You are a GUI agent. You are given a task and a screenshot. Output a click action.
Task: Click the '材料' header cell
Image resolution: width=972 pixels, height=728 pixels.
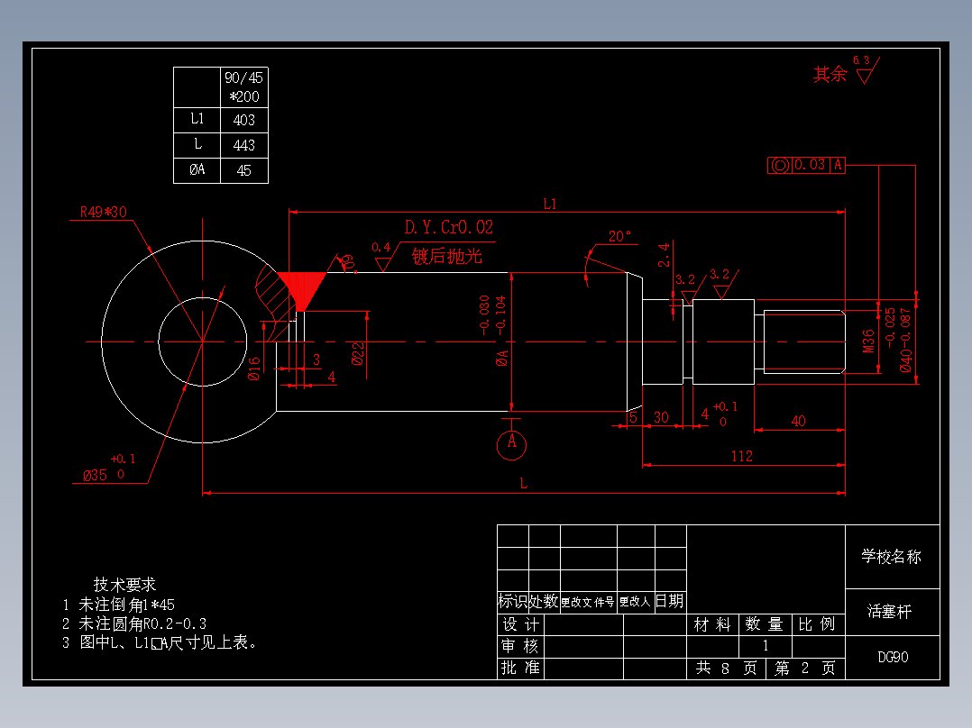tap(713, 624)
